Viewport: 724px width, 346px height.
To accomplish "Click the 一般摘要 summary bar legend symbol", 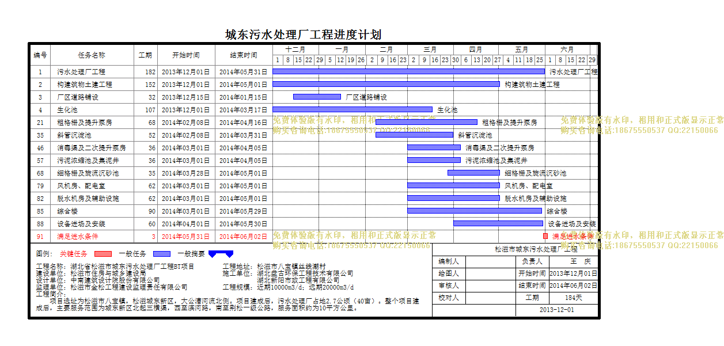I will [221, 253].
